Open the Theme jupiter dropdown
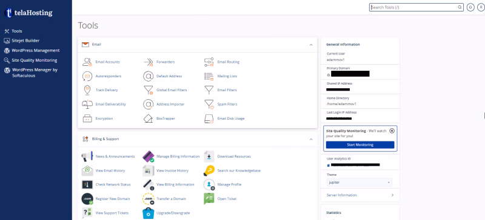485x220 pixels. click(x=359, y=183)
